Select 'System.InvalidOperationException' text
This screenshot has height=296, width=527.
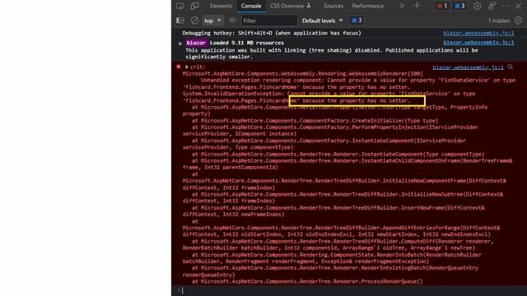pos(232,94)
